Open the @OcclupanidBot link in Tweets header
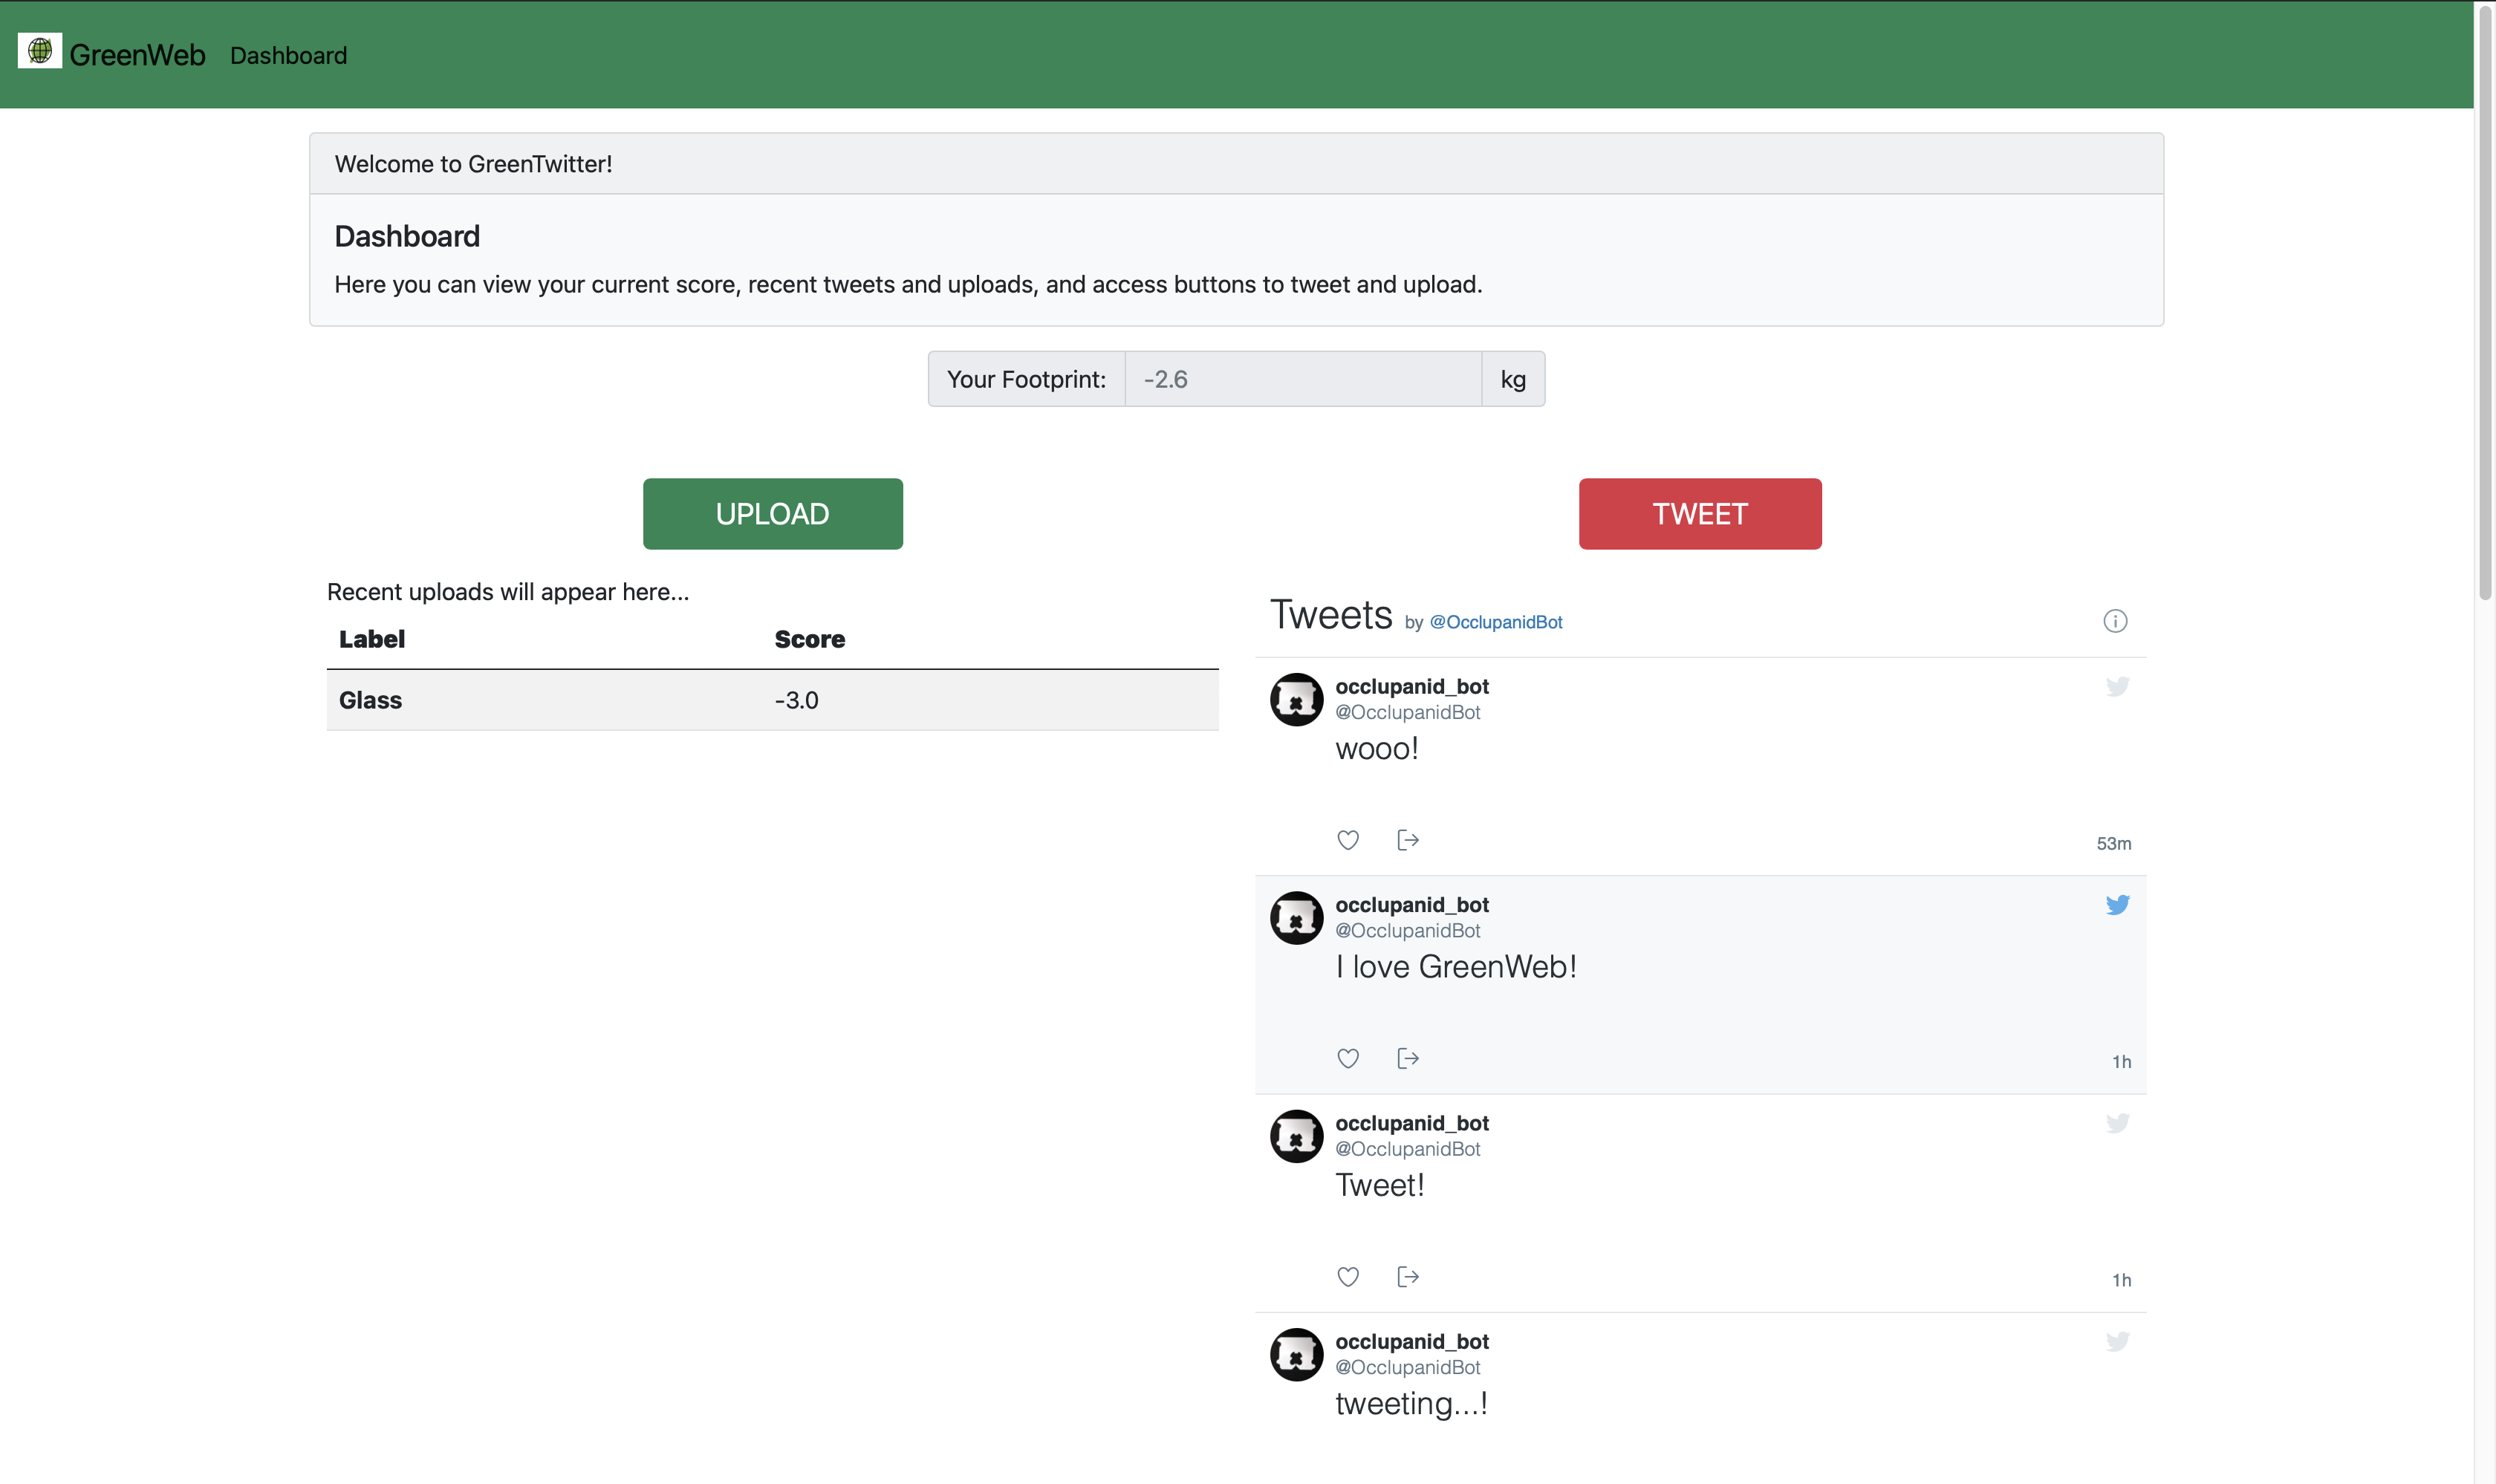This screenshot has width=2496, height=1484. tap(1495, 622)
